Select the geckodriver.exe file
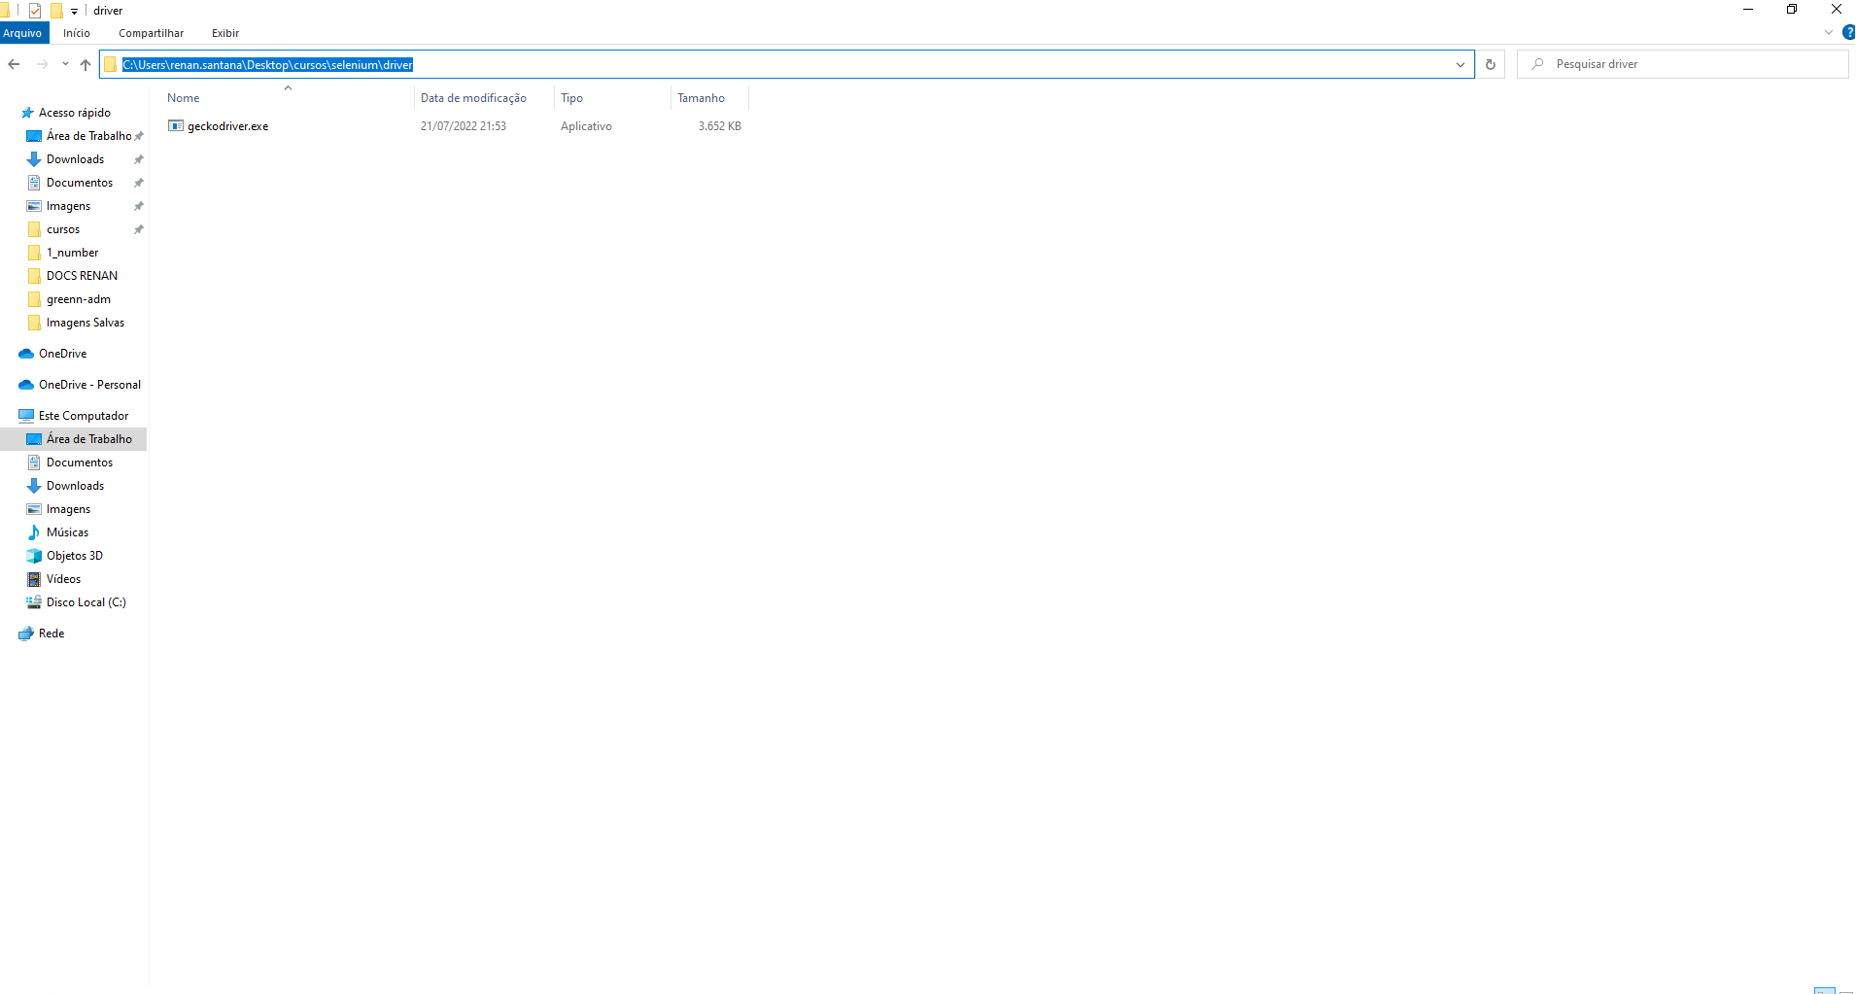The width and height of the screenshot is (1856, 994). point(228,126)
